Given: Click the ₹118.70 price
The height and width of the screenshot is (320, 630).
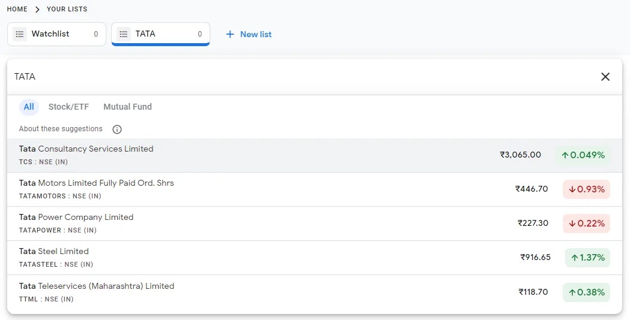Looking at the screenshot, I should coord(533,292).
